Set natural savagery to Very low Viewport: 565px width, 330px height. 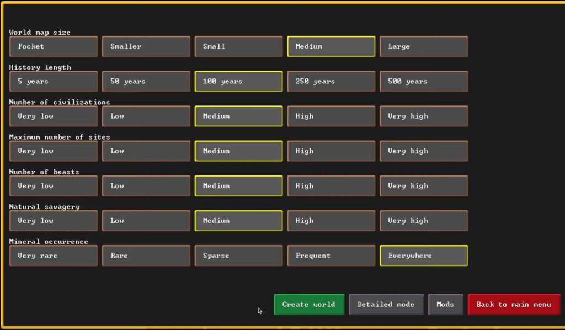54,221
